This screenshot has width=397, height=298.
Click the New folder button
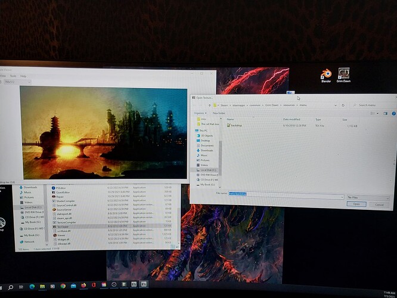pyautogui.click(x=219, y=113)
